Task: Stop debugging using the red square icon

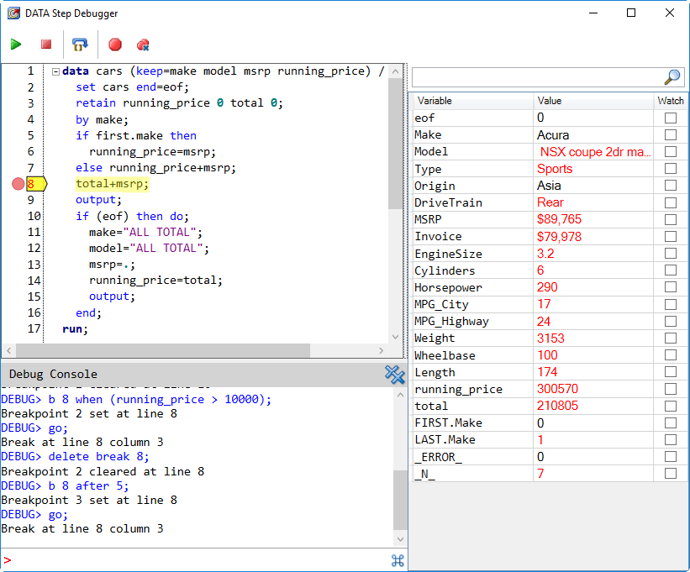Action: coord(46,44)
